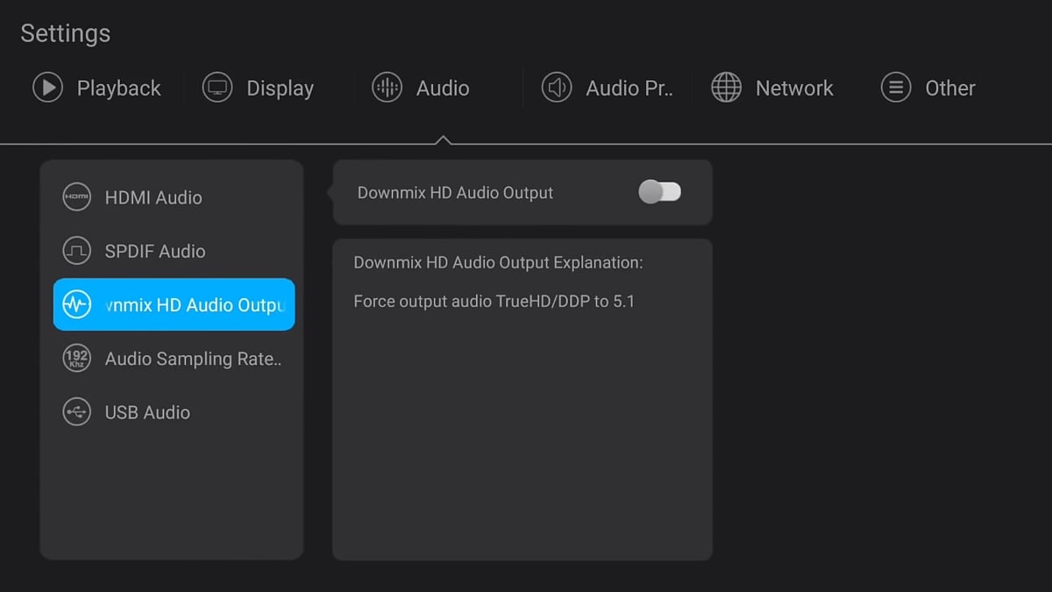Viewport: 1052px width, 592px height.
Task: Click the Audio Pr.. speaker icon
Action: [x=557, y=88]
